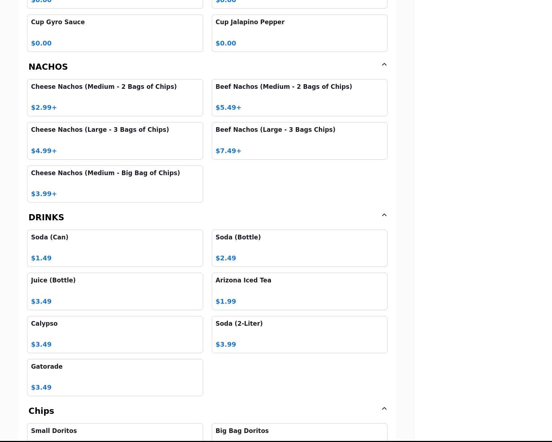Collapse the Chips section chevron

[384, 409]
